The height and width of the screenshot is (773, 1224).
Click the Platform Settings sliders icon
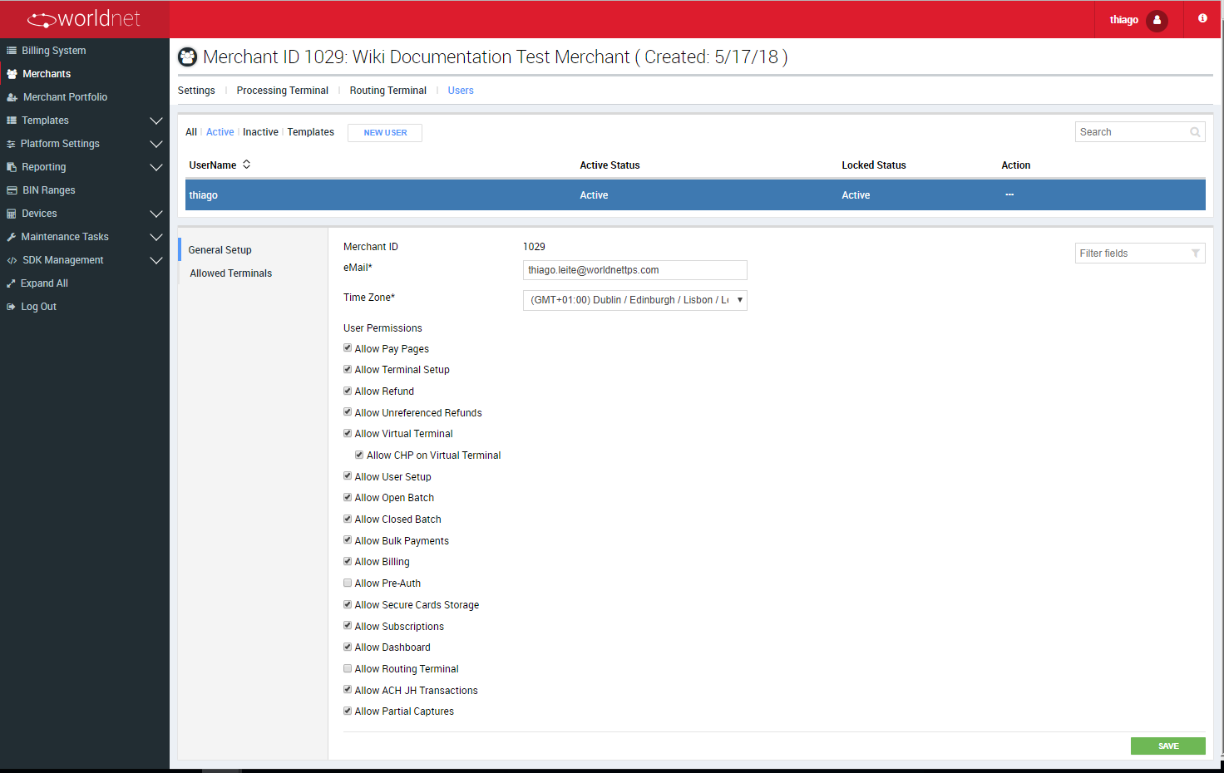[x=11, y=144]
